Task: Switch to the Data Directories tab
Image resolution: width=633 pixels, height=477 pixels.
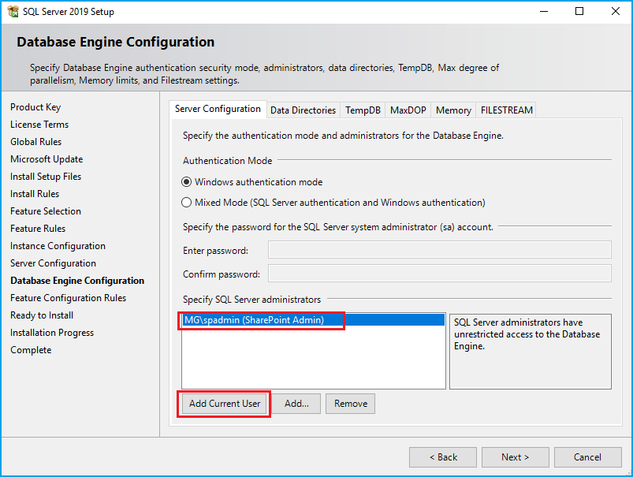Action: 303,110
